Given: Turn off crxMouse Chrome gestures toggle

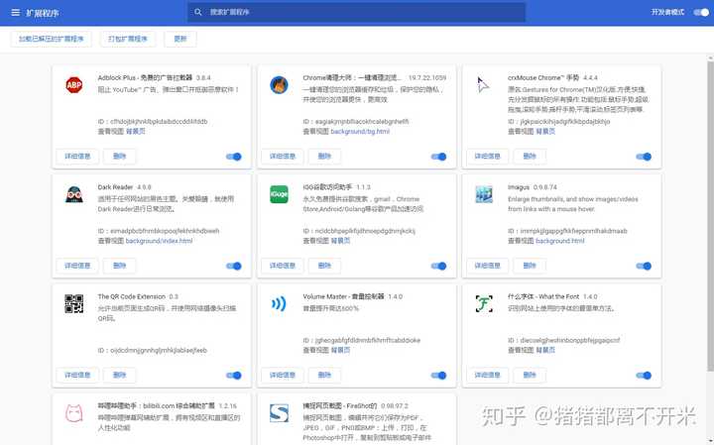Looking at the screenshot, I should [x=644, y=157].
